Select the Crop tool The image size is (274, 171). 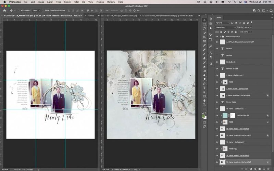204,37
